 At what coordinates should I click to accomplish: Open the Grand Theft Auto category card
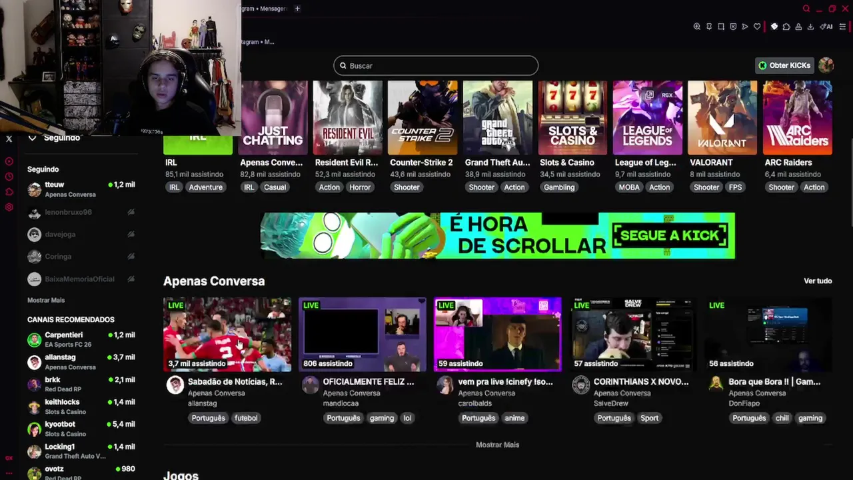(x=498, y=118)
